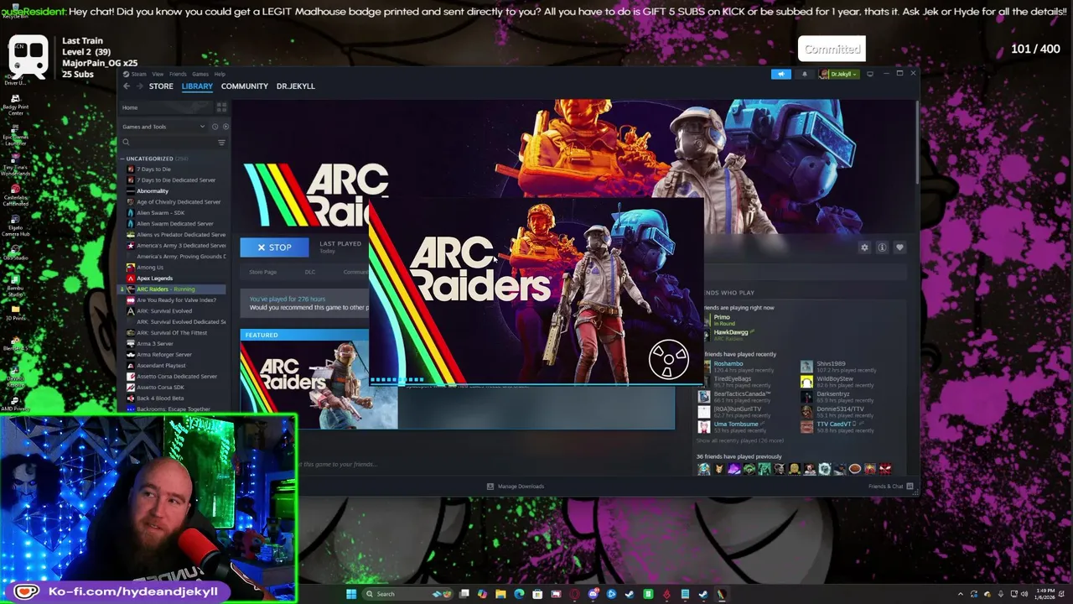This screenshot has width=1073, height=604.
Task: Open the Steam announcements megaphone
Action: tap(781, 74)
